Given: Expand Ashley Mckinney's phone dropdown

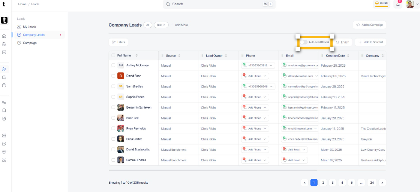Looking at the screenshot, I should [271, 65].
